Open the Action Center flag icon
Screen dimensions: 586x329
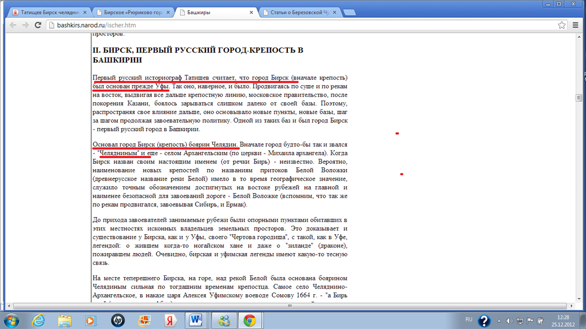(x=530, y=321)
